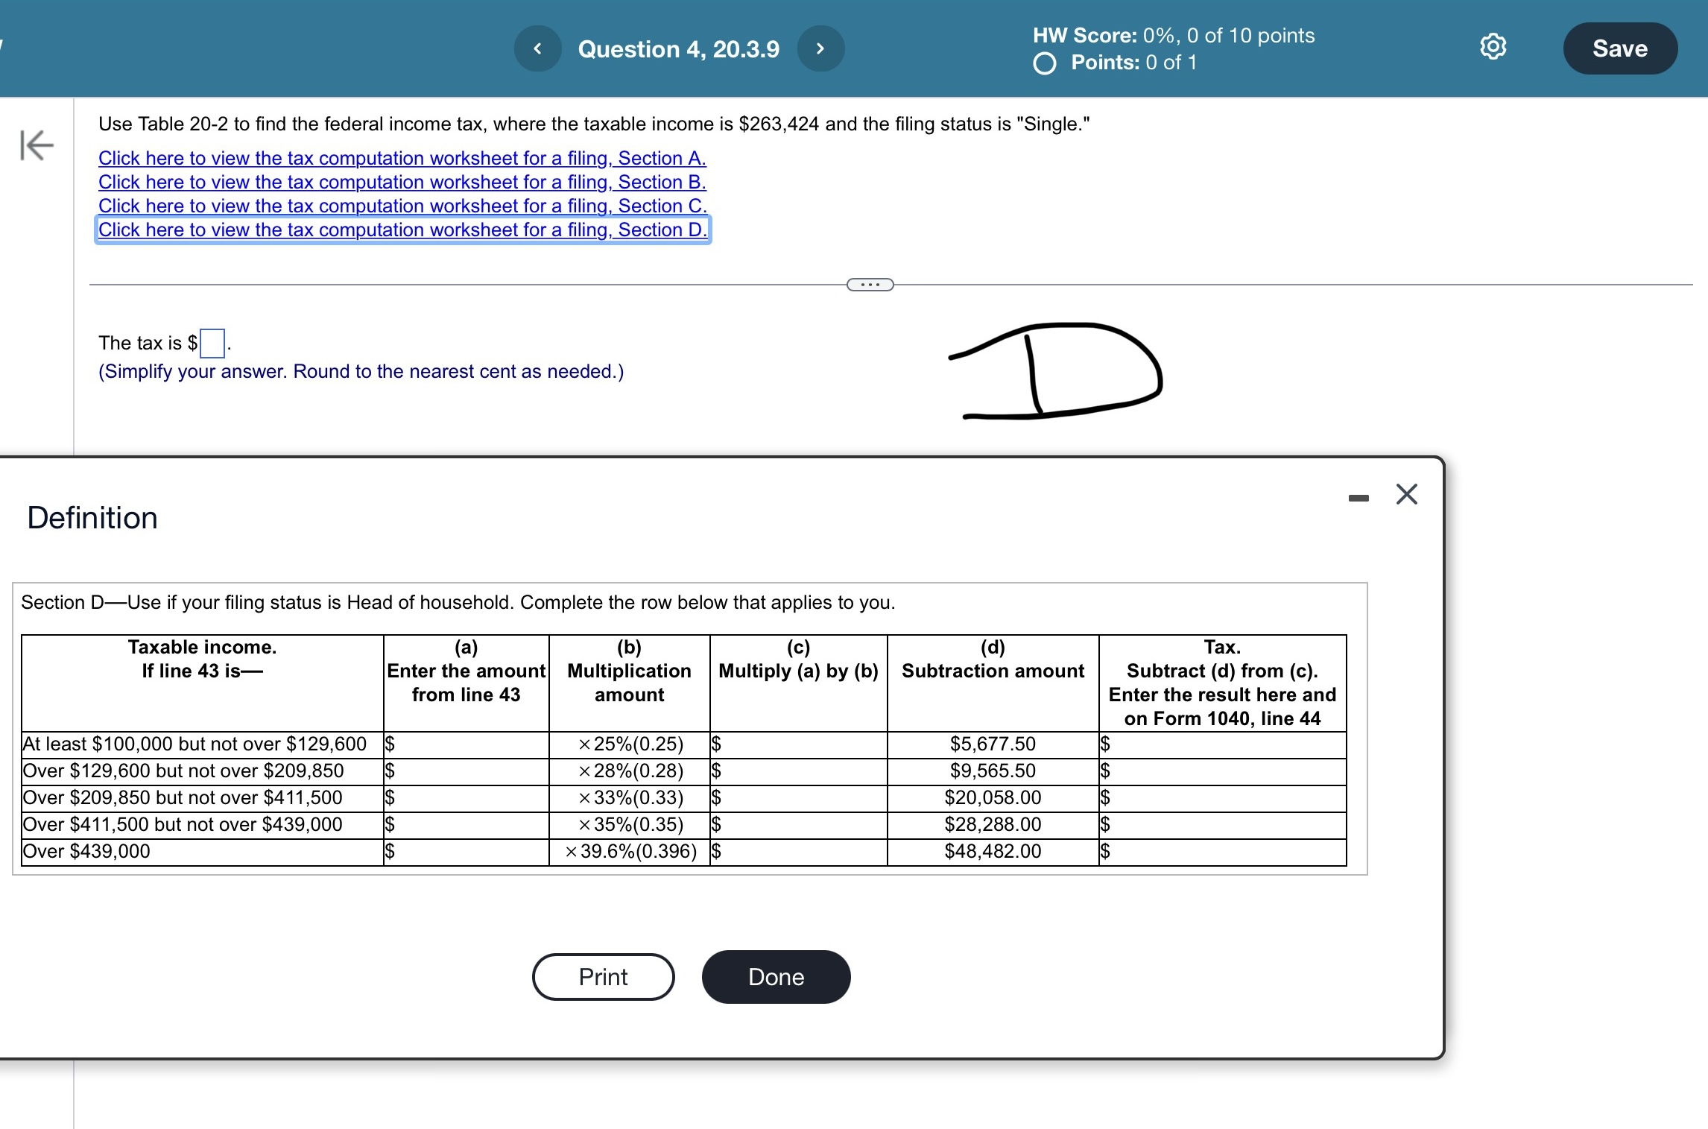Click the Question 4, 20.3.9 title

[x=678, y=49]
